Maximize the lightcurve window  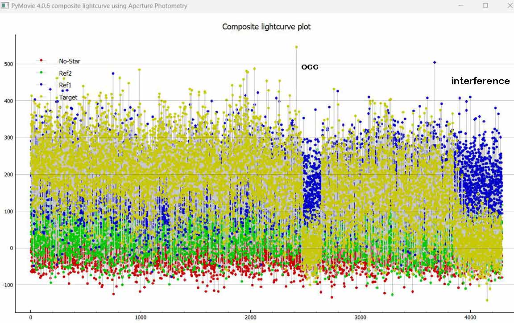tap(485, 6)
